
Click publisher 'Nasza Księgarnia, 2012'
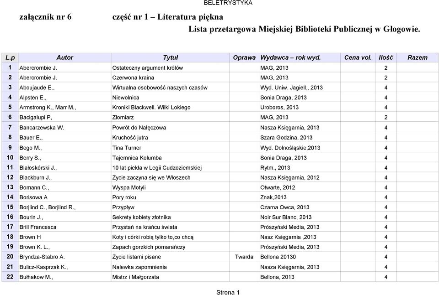[290, 177]
